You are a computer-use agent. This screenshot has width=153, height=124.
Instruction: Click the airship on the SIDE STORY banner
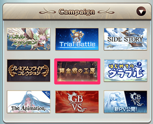pos(129,33)
